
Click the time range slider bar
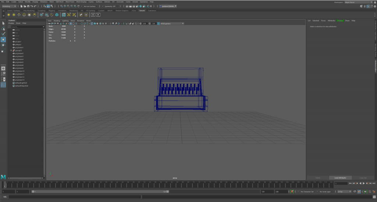99,192
